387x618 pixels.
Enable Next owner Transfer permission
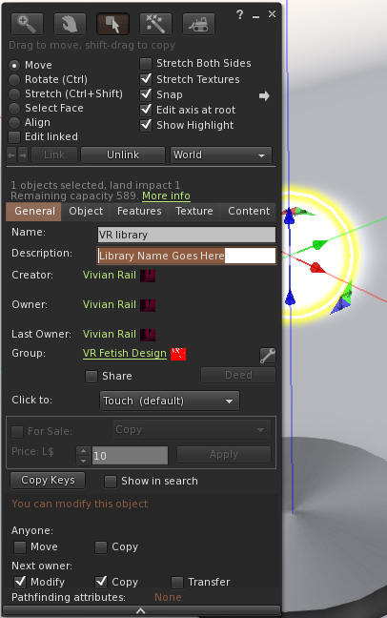point(177,582)
